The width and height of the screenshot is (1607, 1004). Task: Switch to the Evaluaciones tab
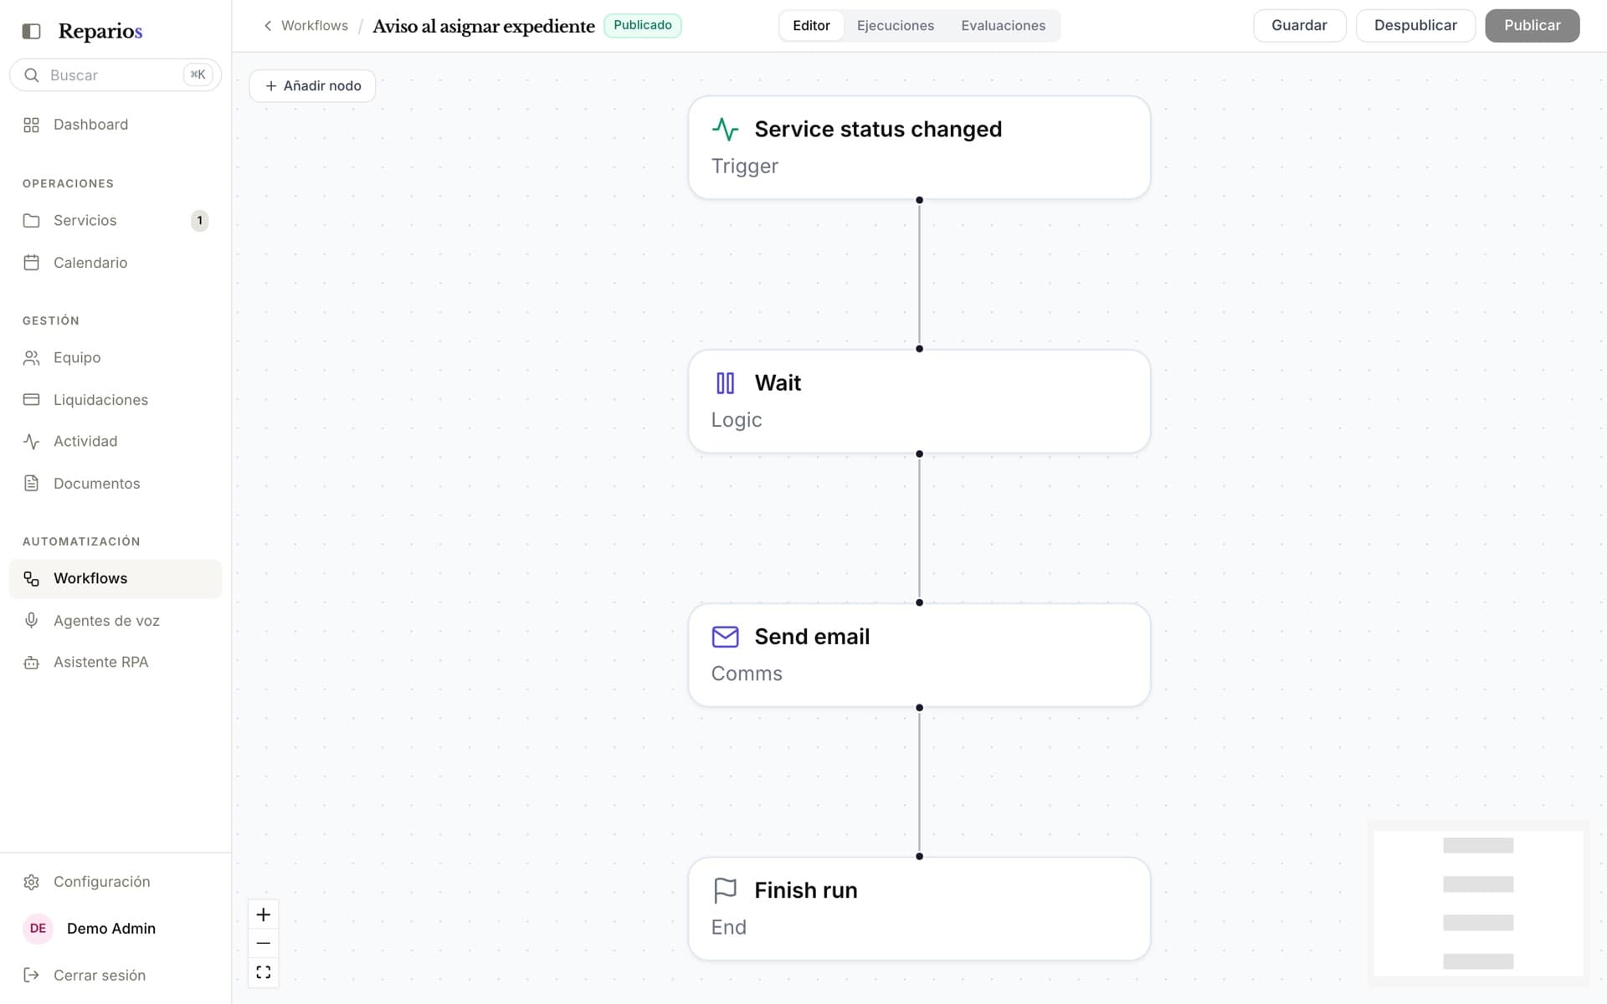pos(1003,26)
